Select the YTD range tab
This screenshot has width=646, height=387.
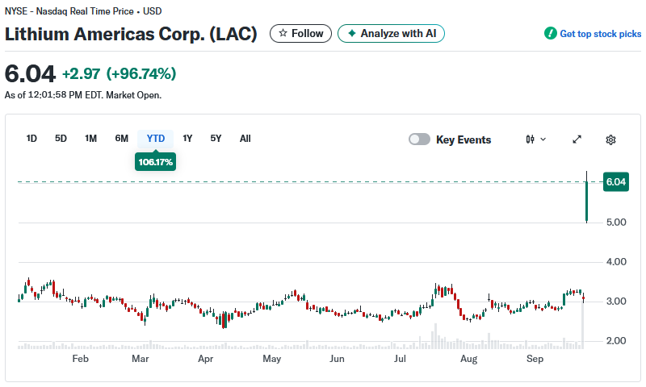156,139
